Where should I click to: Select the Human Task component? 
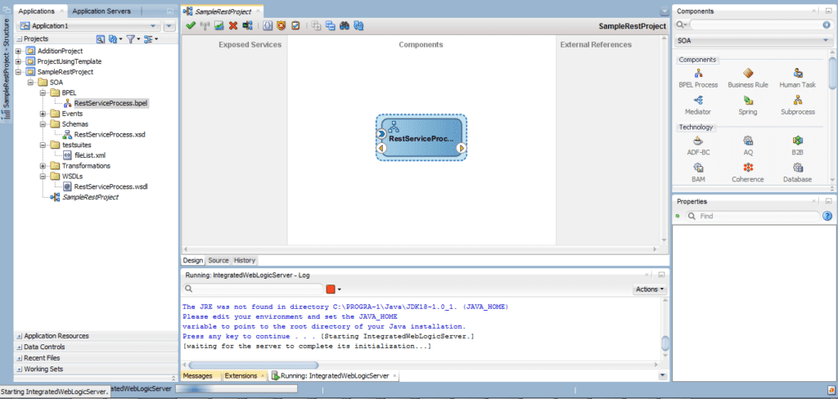click(797, 78)
